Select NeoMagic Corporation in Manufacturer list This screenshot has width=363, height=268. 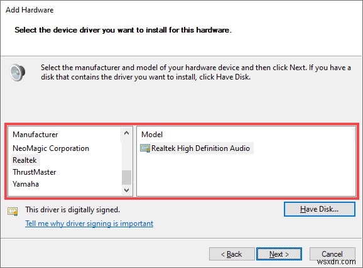pyautogui.click(x=51, y=148)
